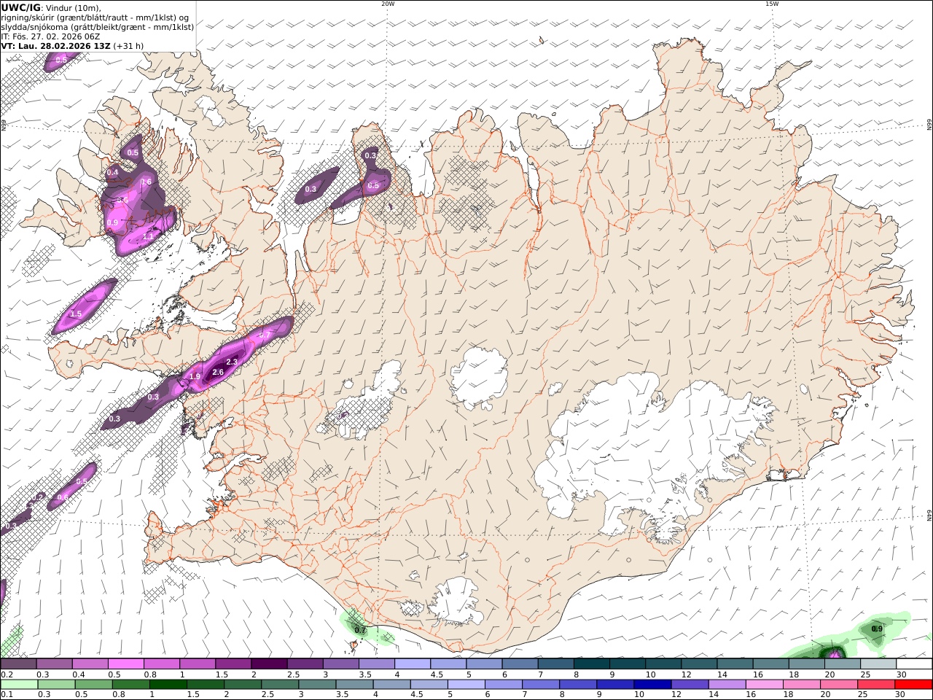Click the deep blue rain swatch between 10 and 12

(x=652, y=685)
